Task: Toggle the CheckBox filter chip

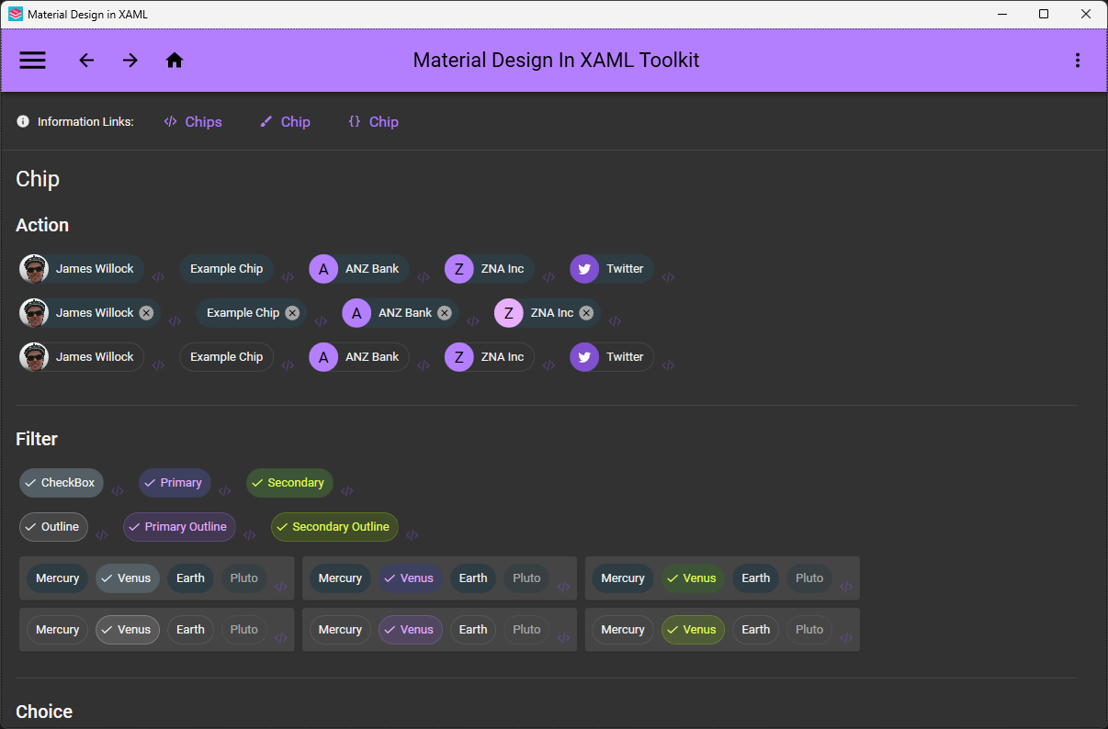Action: [62, 483]
